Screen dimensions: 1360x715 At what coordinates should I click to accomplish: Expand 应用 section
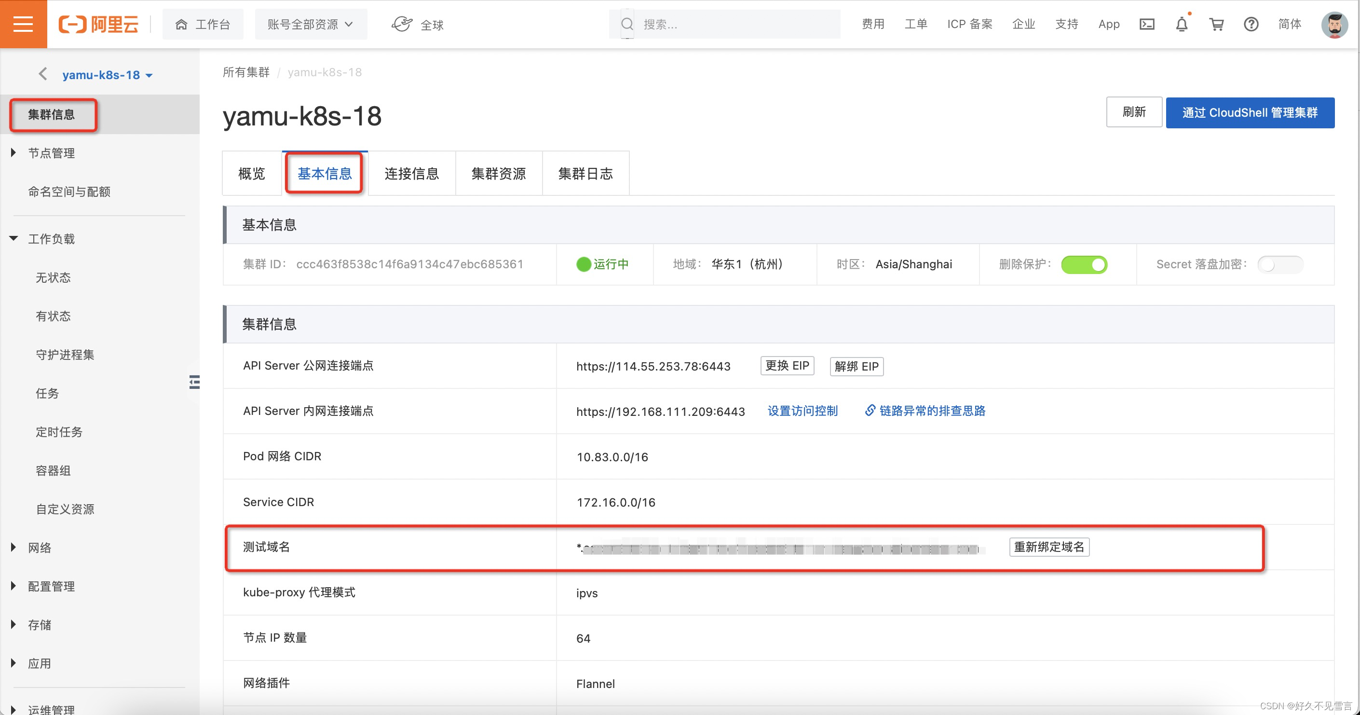click(40, 663)
